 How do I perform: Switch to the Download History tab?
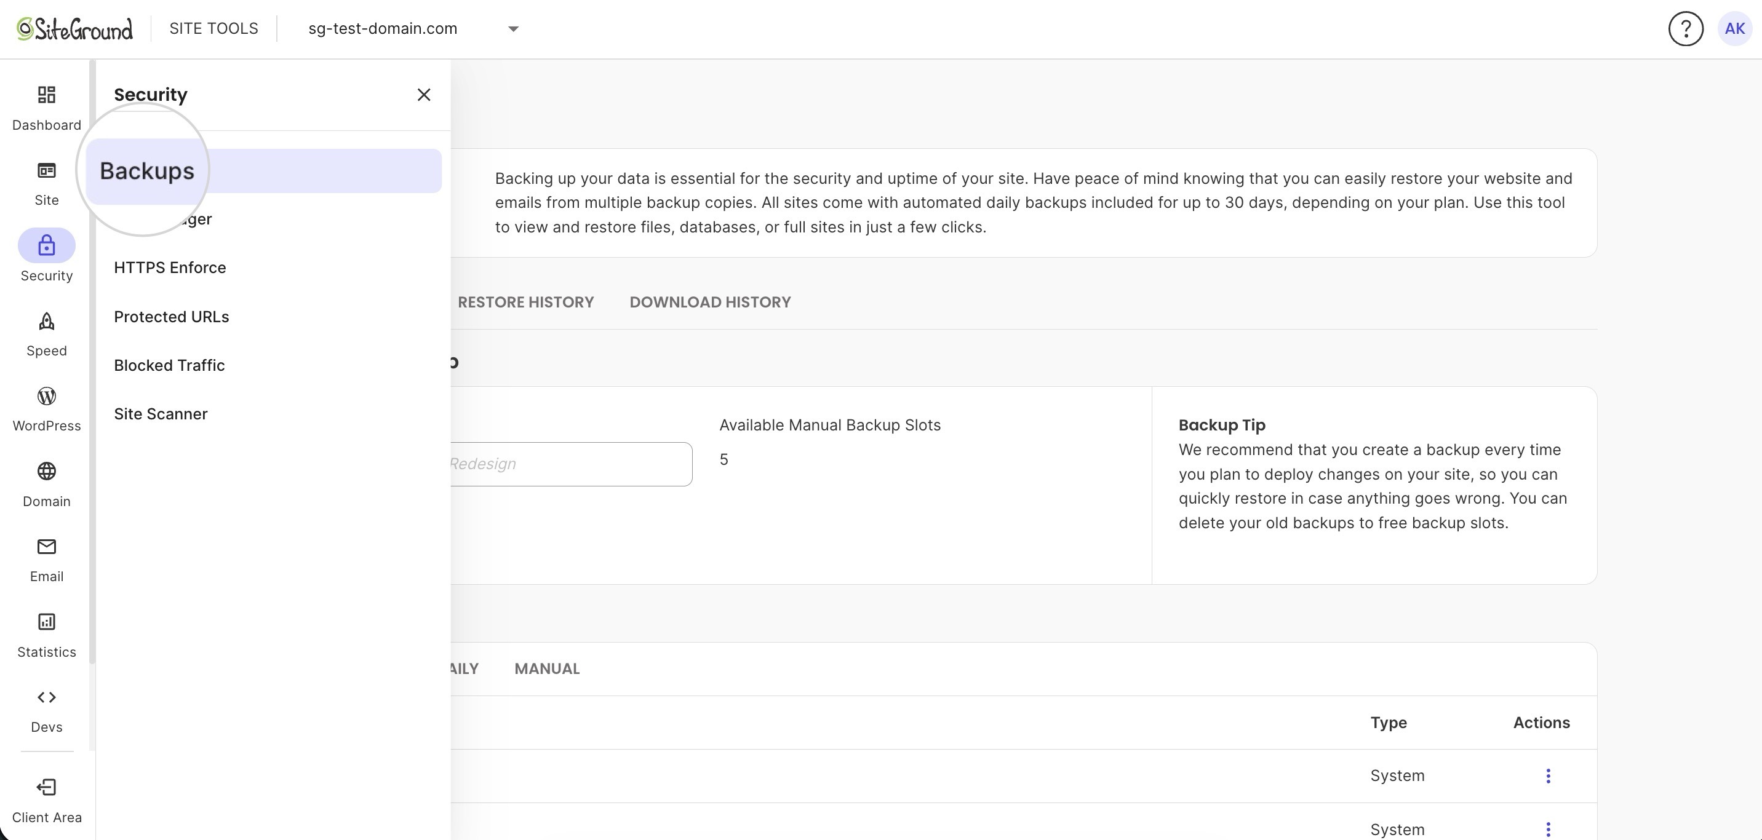tap(710, 302)
